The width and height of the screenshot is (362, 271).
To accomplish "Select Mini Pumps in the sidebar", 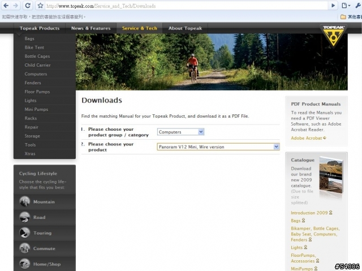I will pos(36,109).
